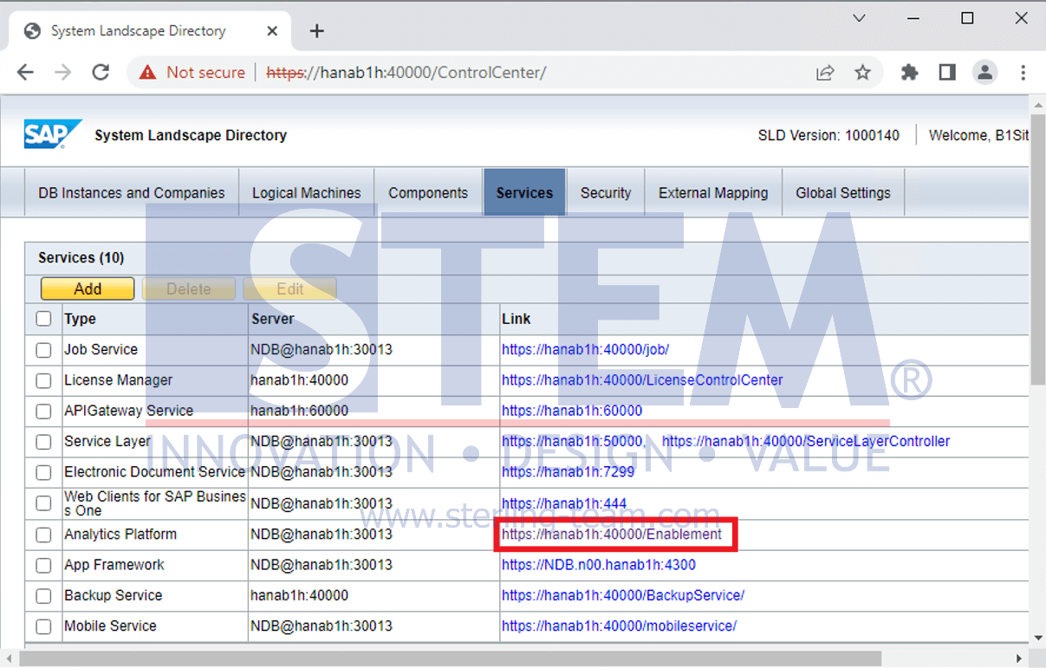1046x668 pixels.
Task: Click the Type column header
Action: (155, 319)
